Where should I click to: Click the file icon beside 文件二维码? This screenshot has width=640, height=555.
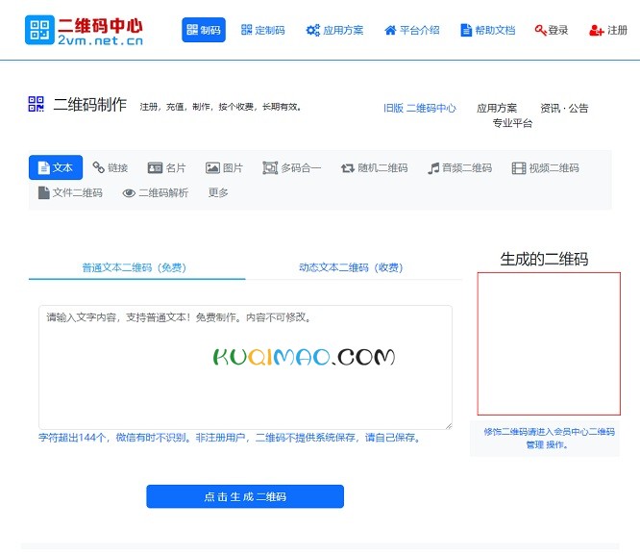coord(43,192)
